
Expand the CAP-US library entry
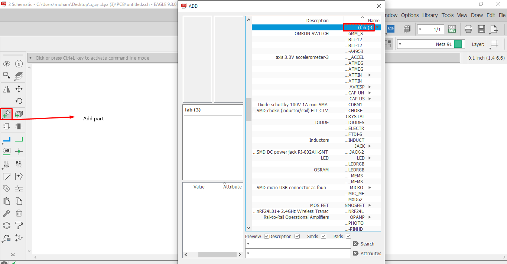pyautogui.click(x=370, y=99)
